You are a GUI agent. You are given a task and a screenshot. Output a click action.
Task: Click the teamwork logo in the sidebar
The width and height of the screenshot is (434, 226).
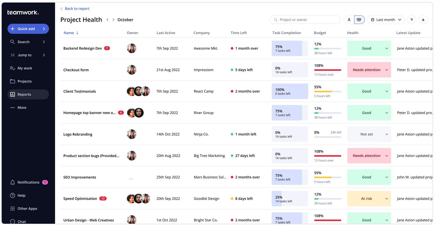(x=23, y=12)
